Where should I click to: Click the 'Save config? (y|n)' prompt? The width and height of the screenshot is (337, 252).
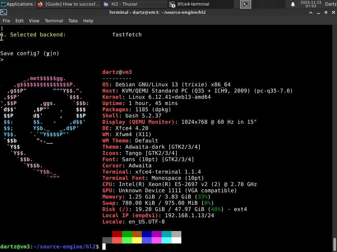point(30,53)
